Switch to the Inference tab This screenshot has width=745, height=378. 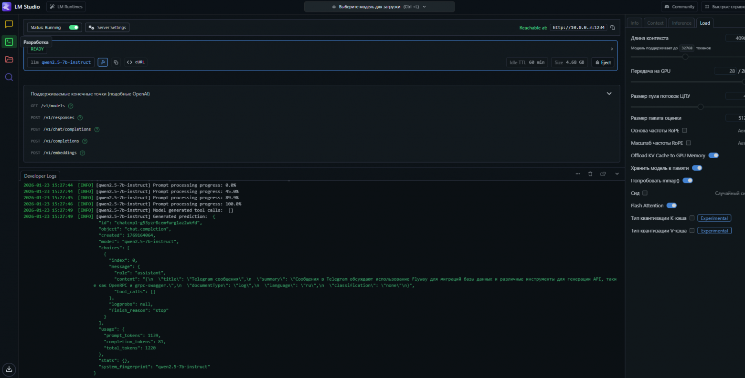(x=681, y=23)
